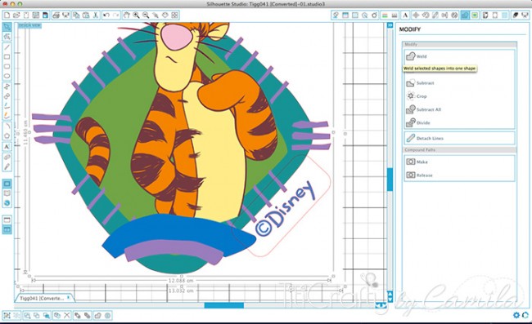The image size is (532, 324).
Task: Click the Divide button
Action: point(418,122)
